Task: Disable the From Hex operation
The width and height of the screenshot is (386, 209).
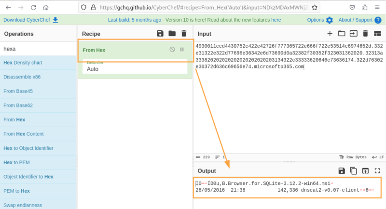Action: tap(172, 50)
